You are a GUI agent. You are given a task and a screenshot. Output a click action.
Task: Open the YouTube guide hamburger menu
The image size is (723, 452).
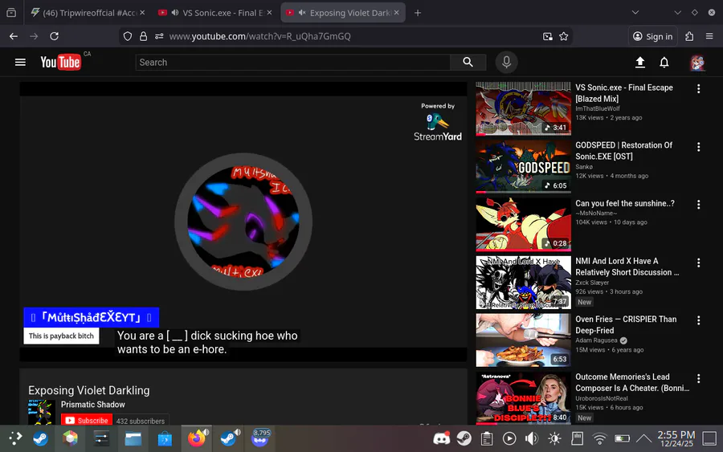point(20,62)
